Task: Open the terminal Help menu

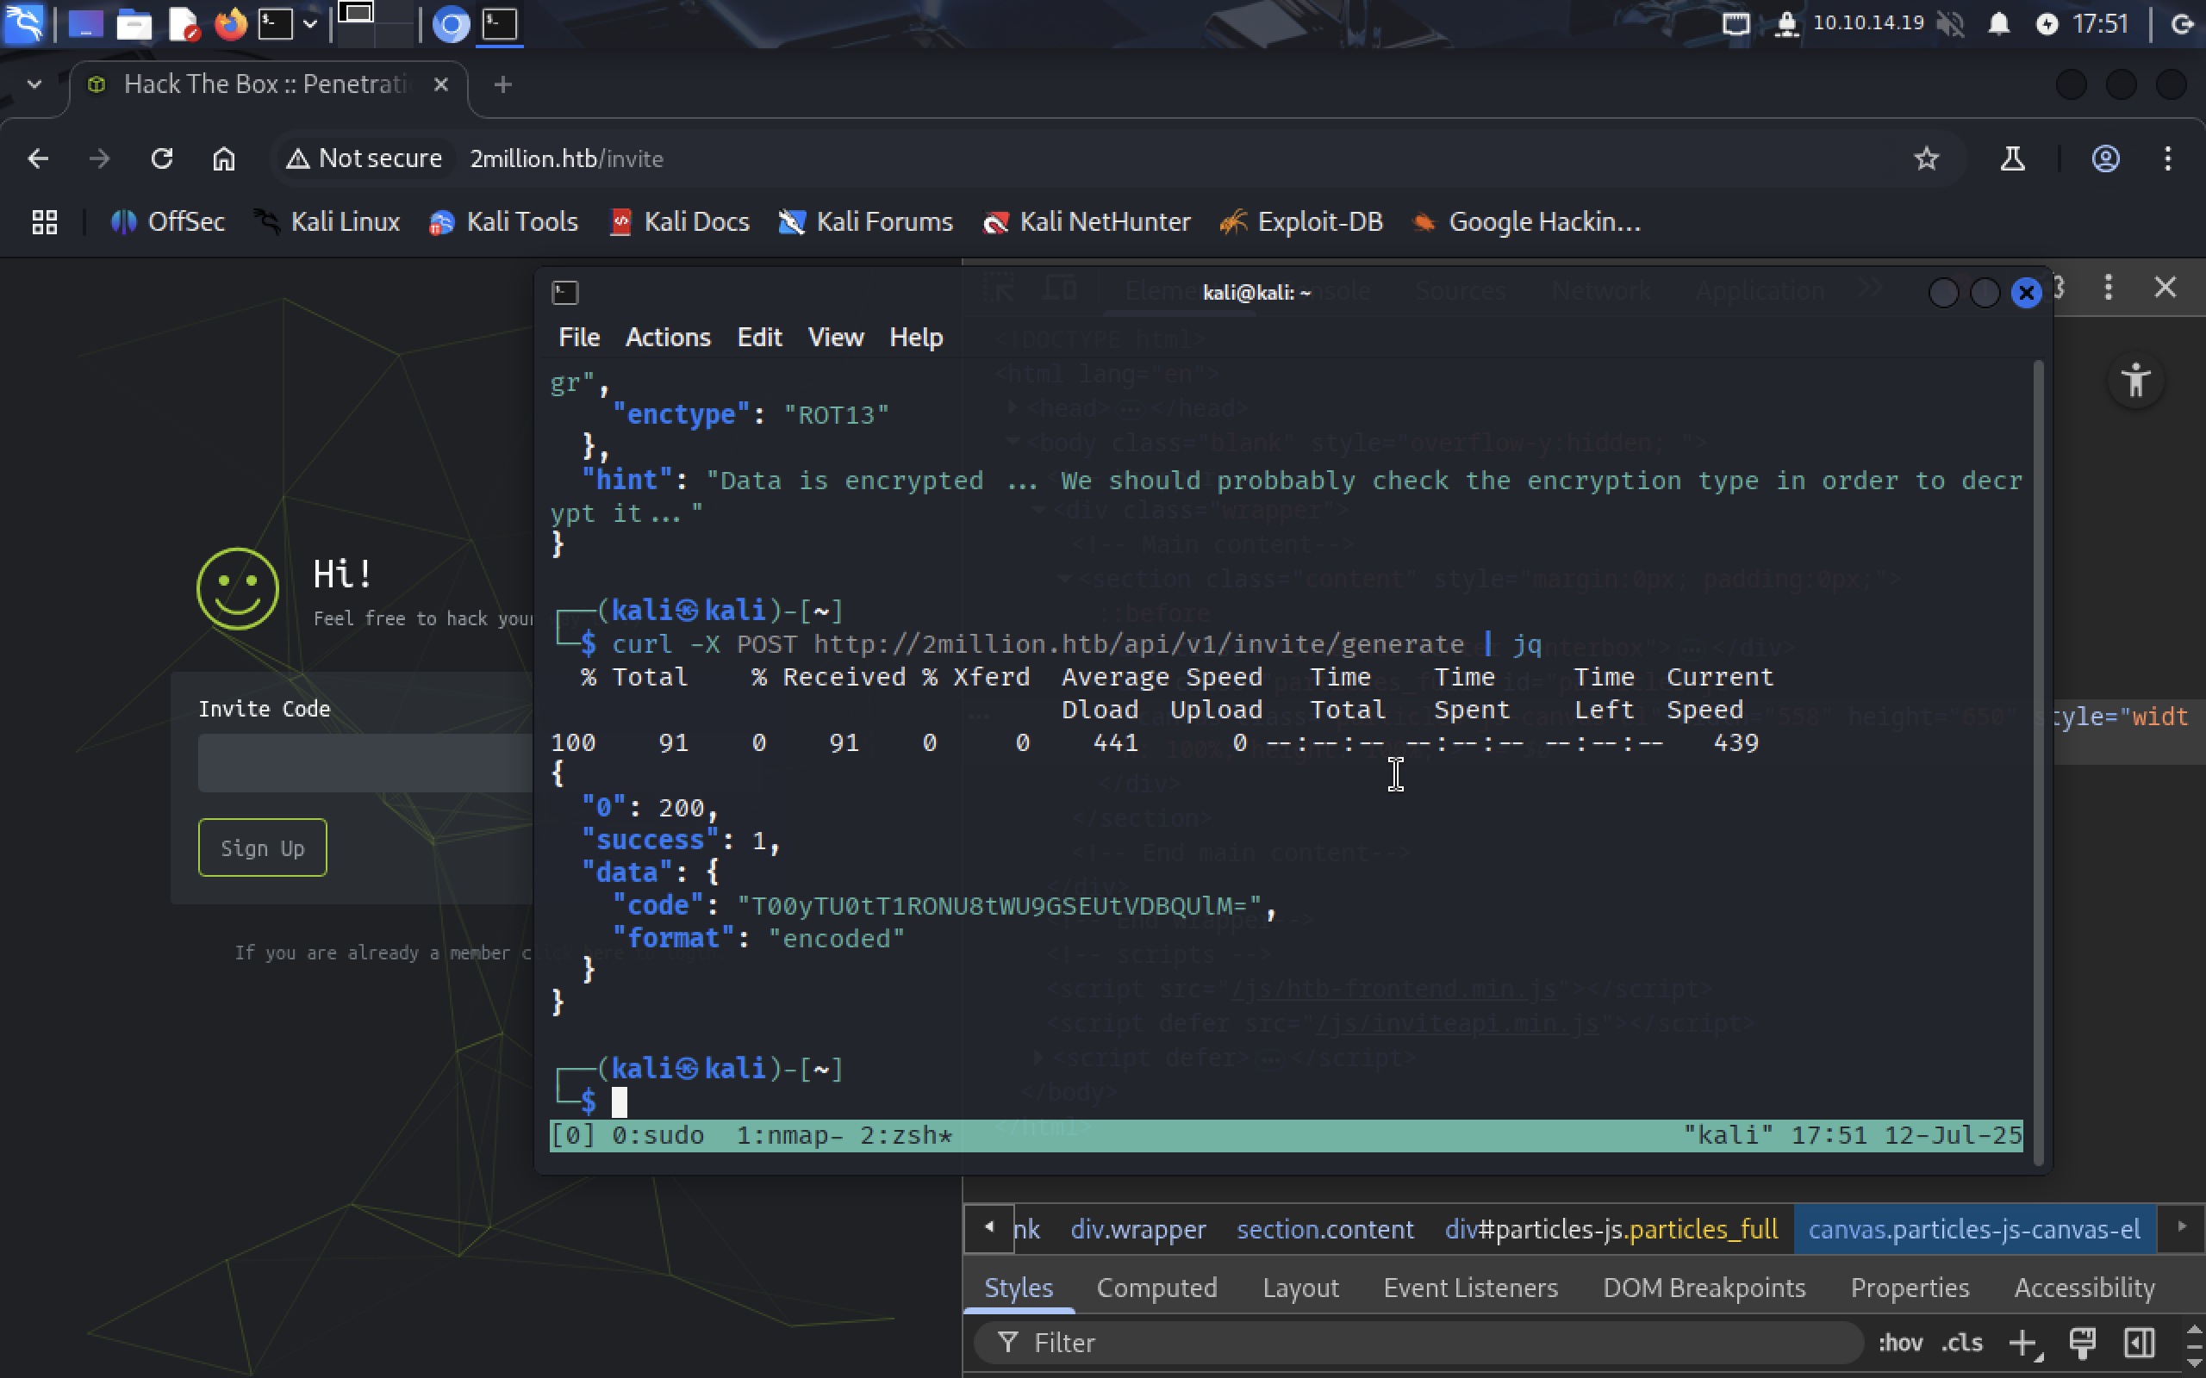Action: [x=916, y=338]
